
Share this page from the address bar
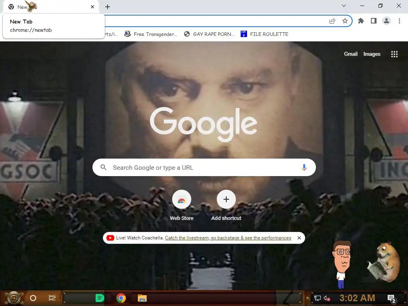332,21
